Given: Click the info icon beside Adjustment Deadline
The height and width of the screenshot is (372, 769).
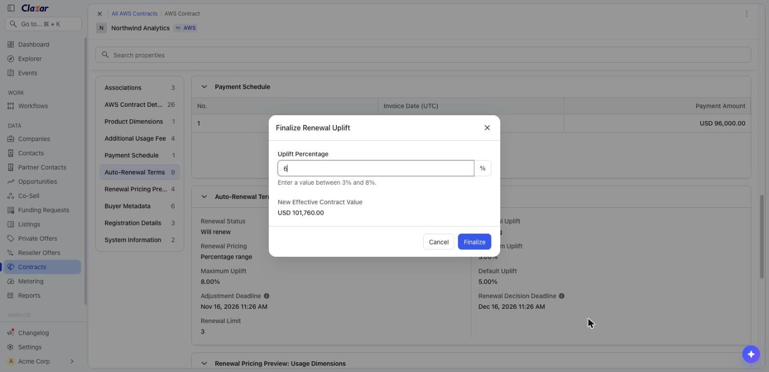Looking at the screenshot, I should [x=266, y=296].
